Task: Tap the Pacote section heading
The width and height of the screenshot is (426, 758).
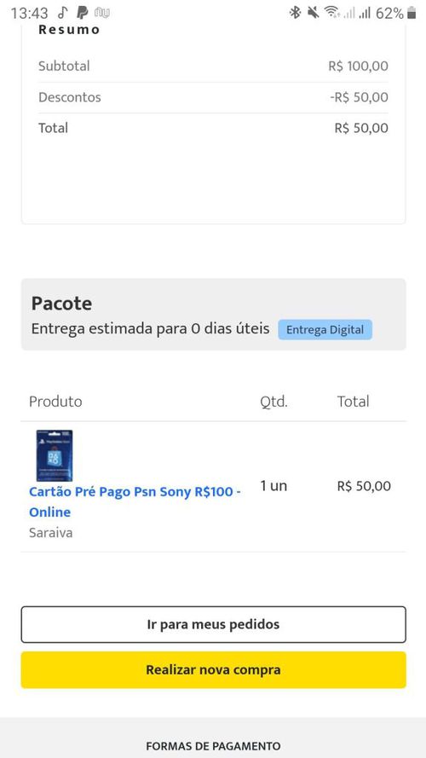Action: coord(61,304)
